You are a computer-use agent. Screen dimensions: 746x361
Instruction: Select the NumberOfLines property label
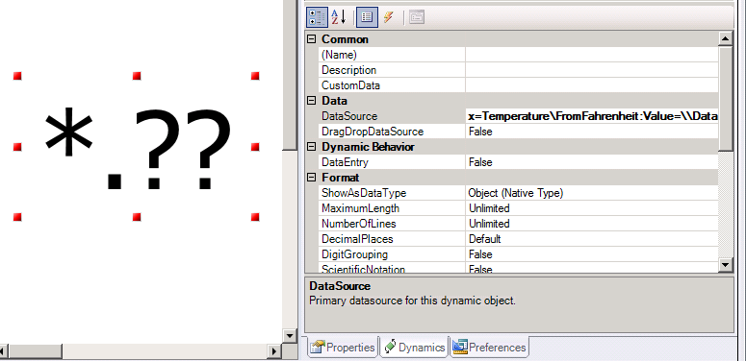[359, 224]
